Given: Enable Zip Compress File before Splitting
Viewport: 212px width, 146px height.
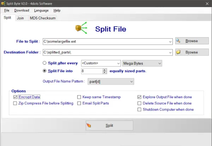Looking at the screenshot, I should (x=15, y=103).
